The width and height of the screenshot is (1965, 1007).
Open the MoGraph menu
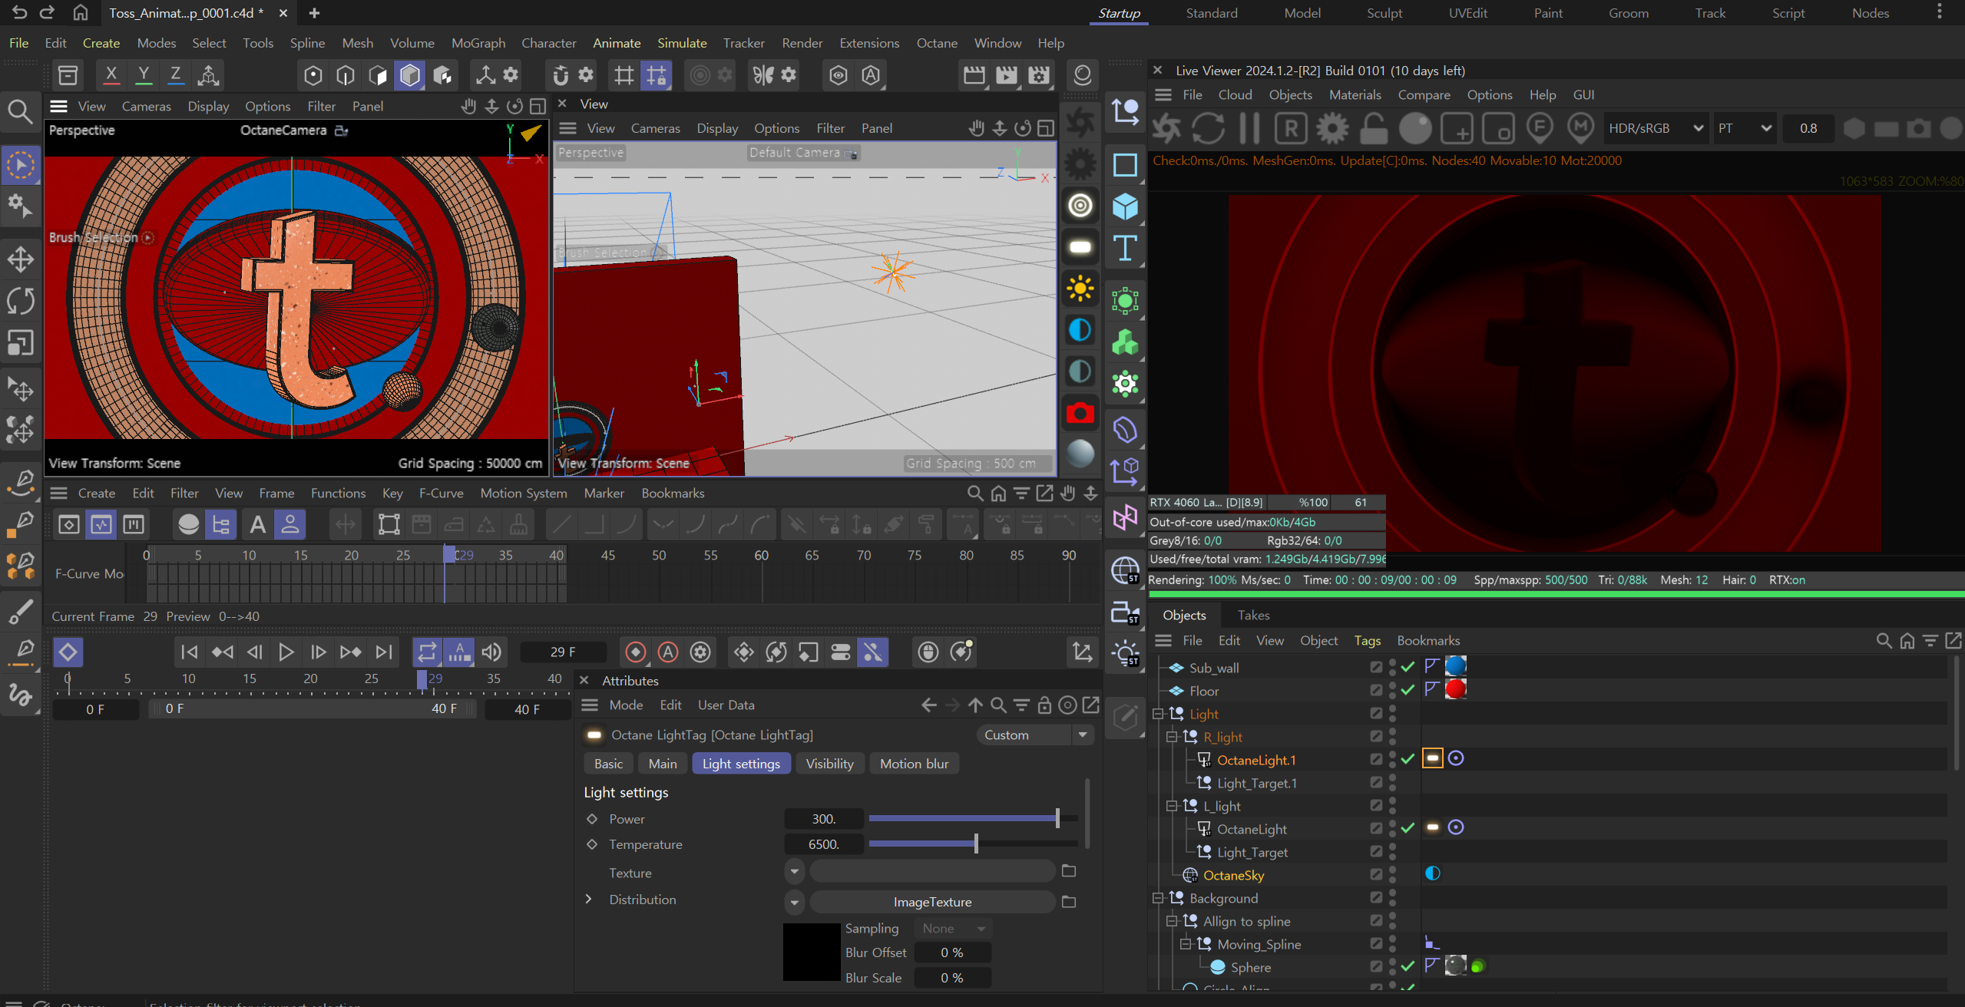coord(478,43)
